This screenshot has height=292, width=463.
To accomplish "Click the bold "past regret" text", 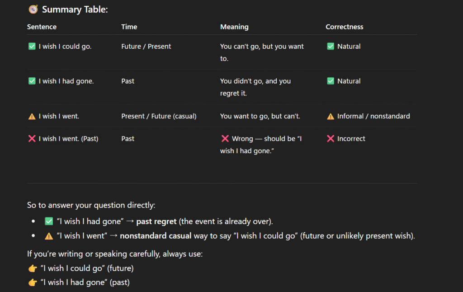I will pos(157,221).
